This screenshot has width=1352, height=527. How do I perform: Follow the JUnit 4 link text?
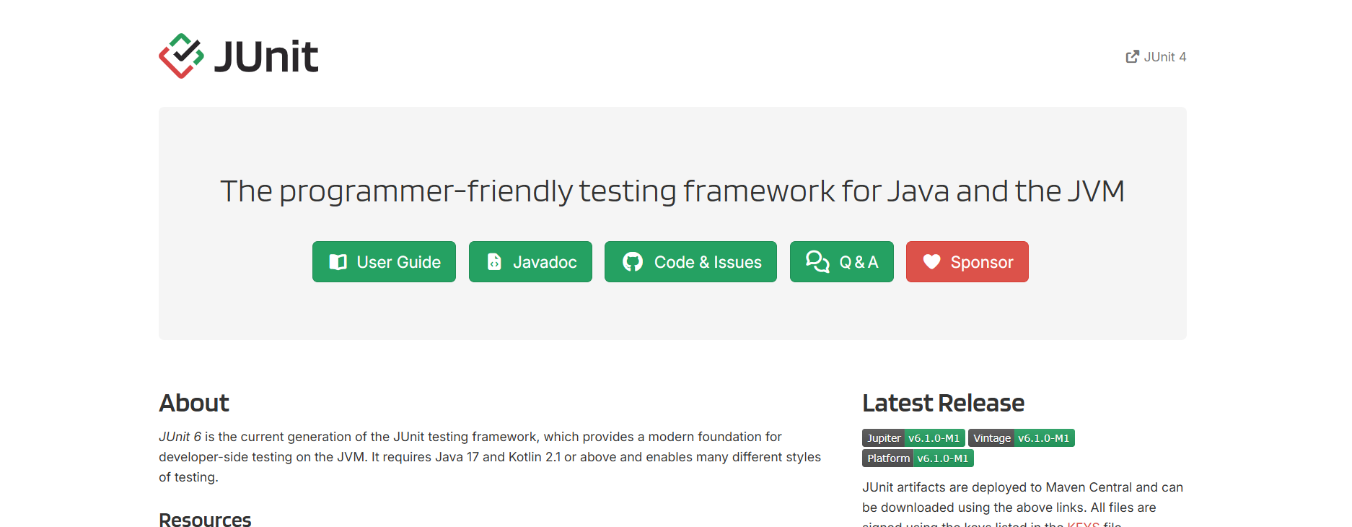[x=1164, y=57]
